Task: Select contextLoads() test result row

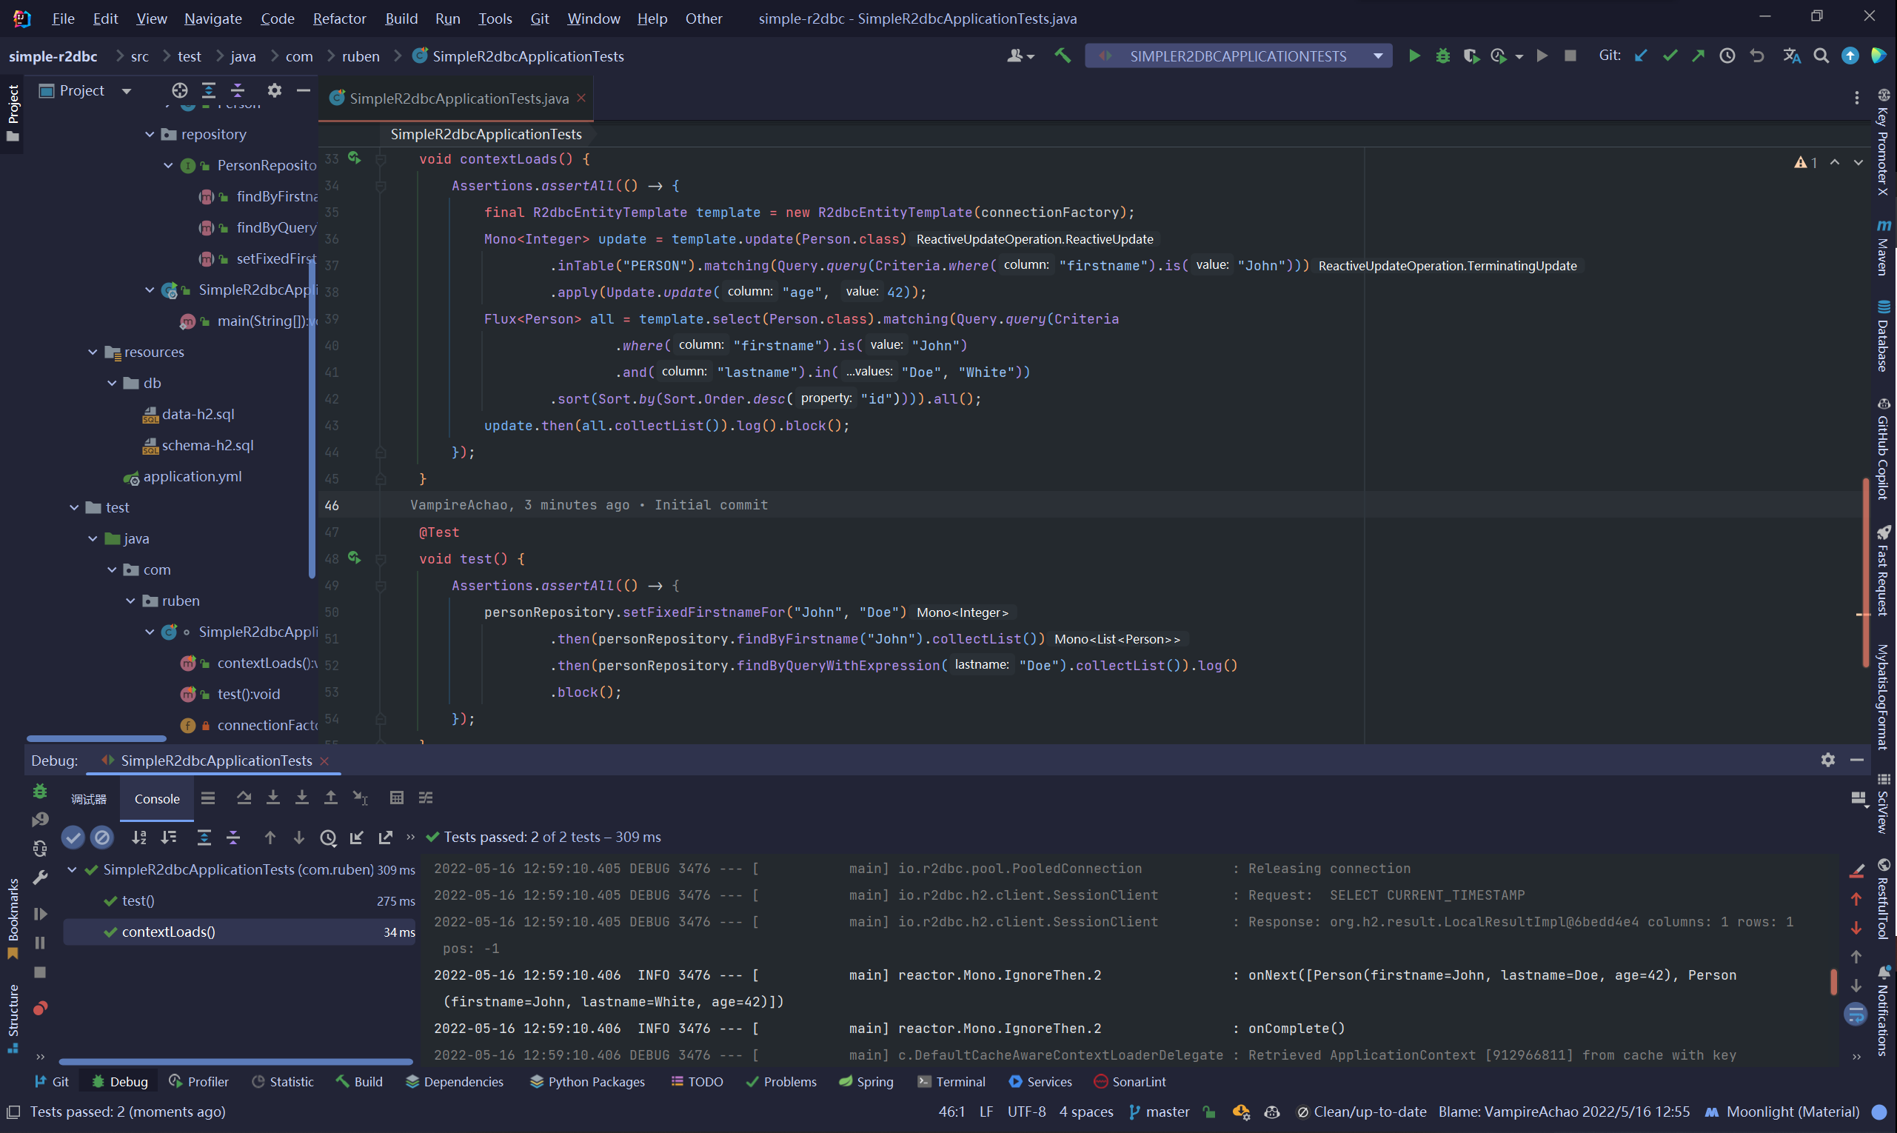Action: pyautogui.click(x=168, y=932)
